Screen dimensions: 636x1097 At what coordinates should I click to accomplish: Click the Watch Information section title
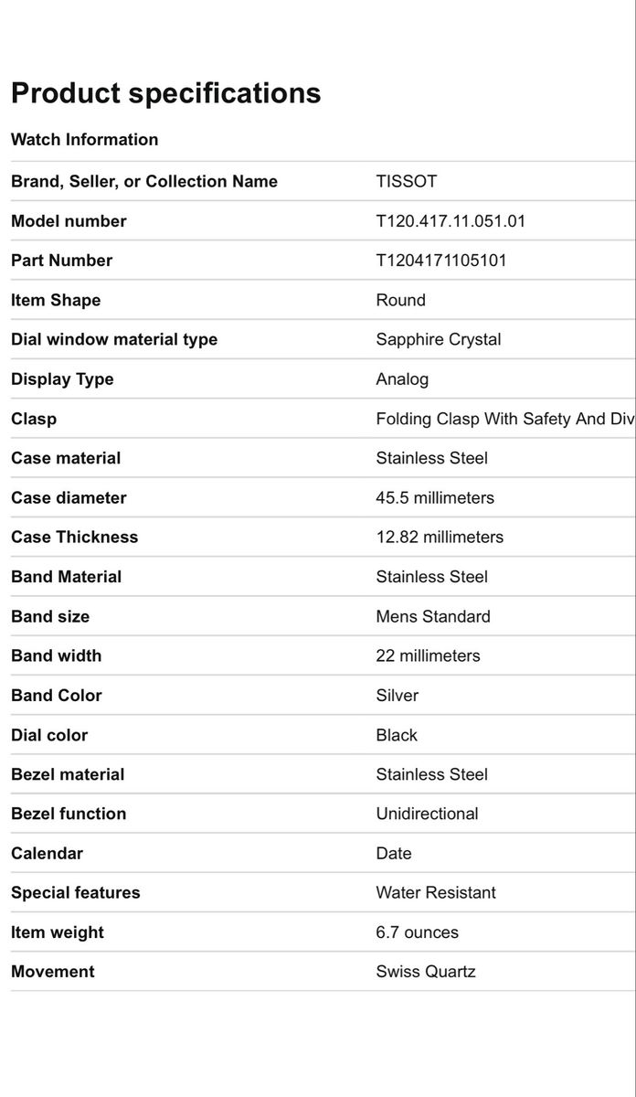[84, 140]
